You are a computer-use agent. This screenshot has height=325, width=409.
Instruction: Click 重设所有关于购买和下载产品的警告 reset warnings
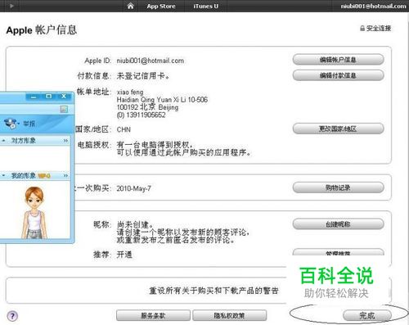(x=213, y=291)
